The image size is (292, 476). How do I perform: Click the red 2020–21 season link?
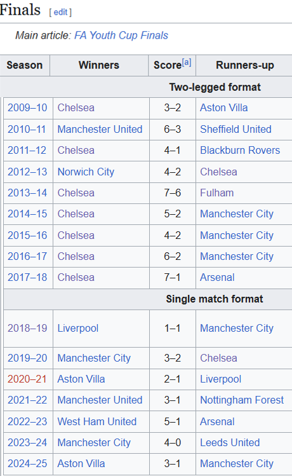pyautogui.click(x=27, y=379)
